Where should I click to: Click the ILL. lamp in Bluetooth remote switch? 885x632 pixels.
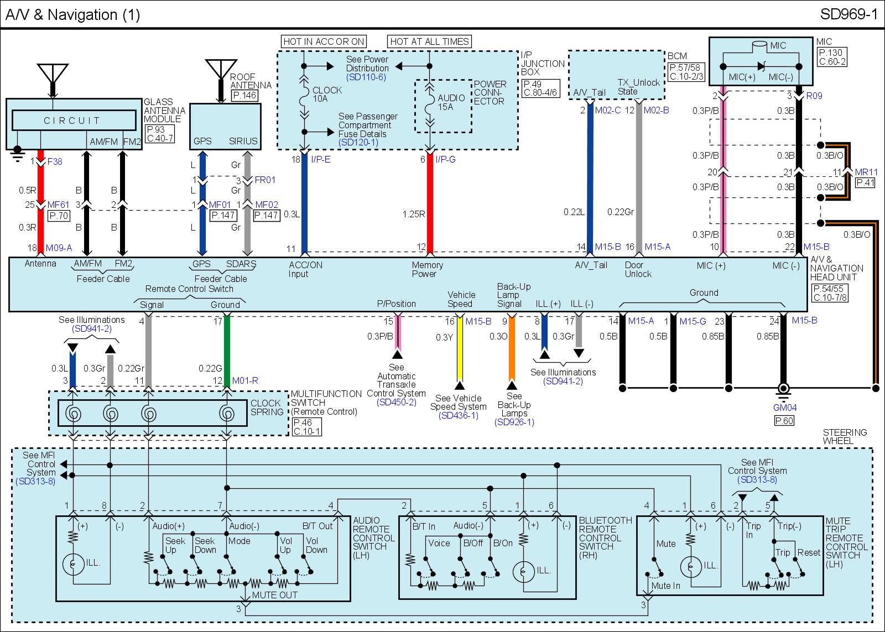click(522, 571)
